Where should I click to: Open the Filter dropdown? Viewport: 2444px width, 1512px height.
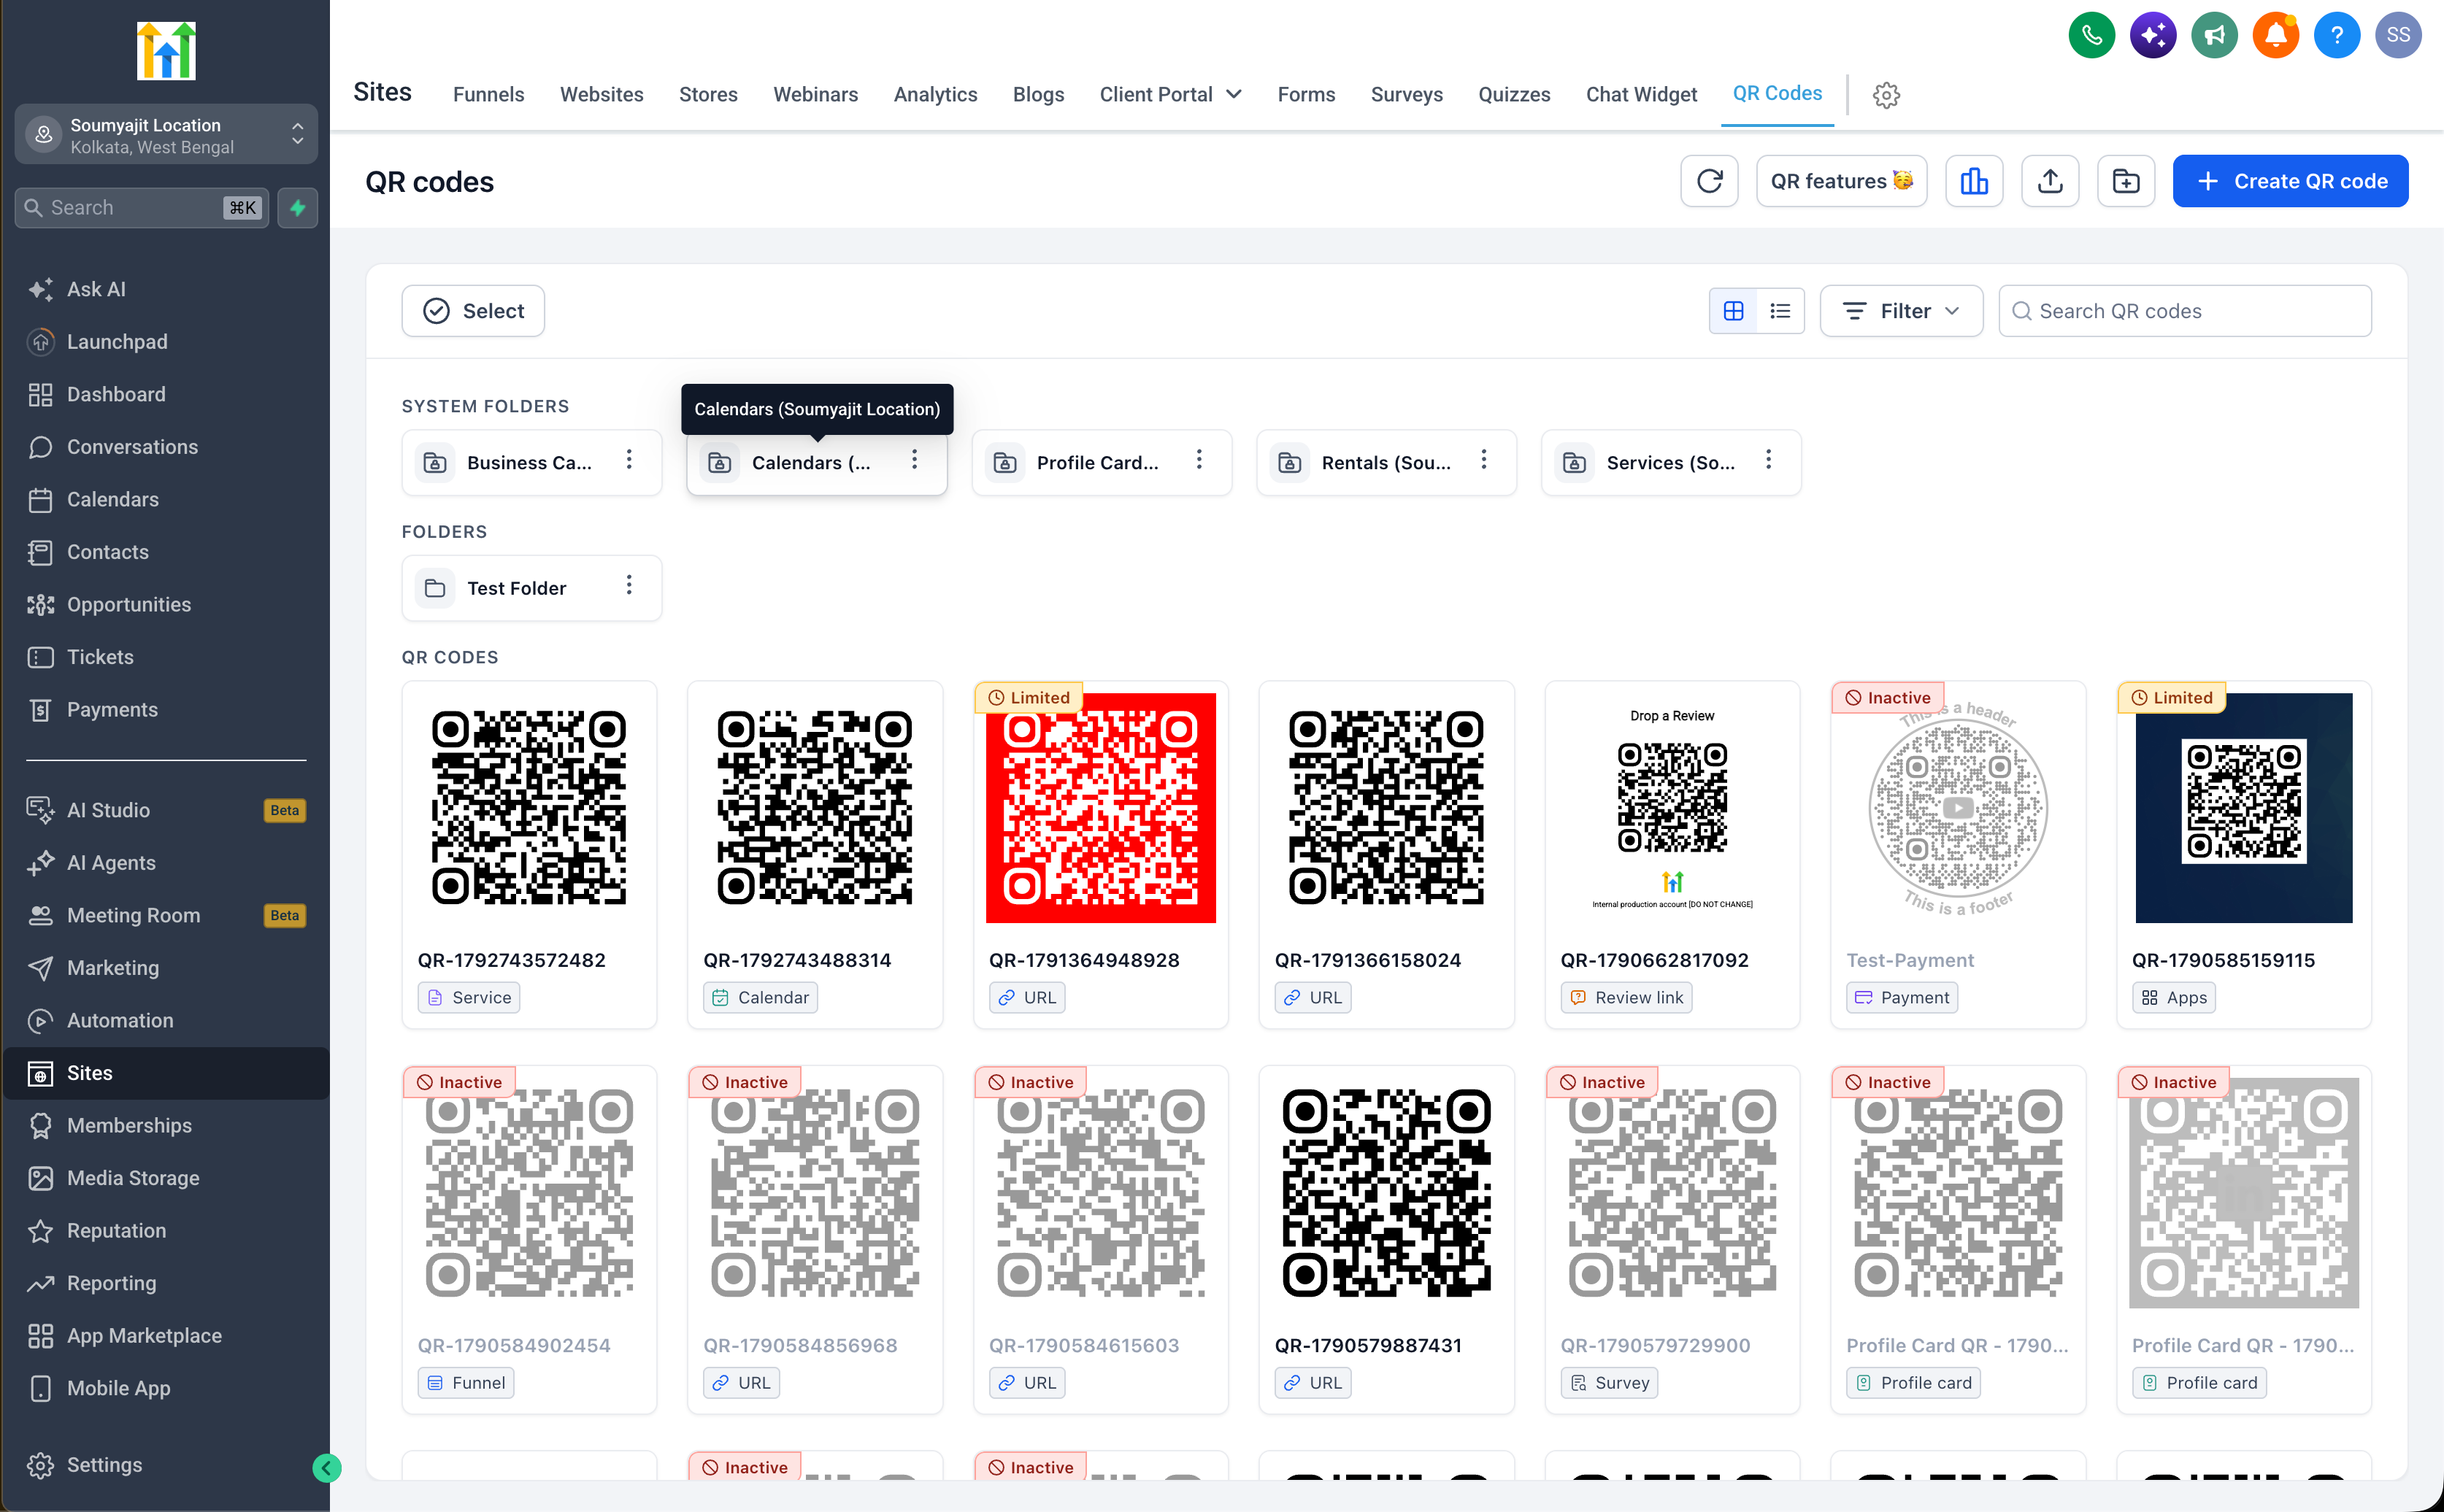[x=1899, y=311]
